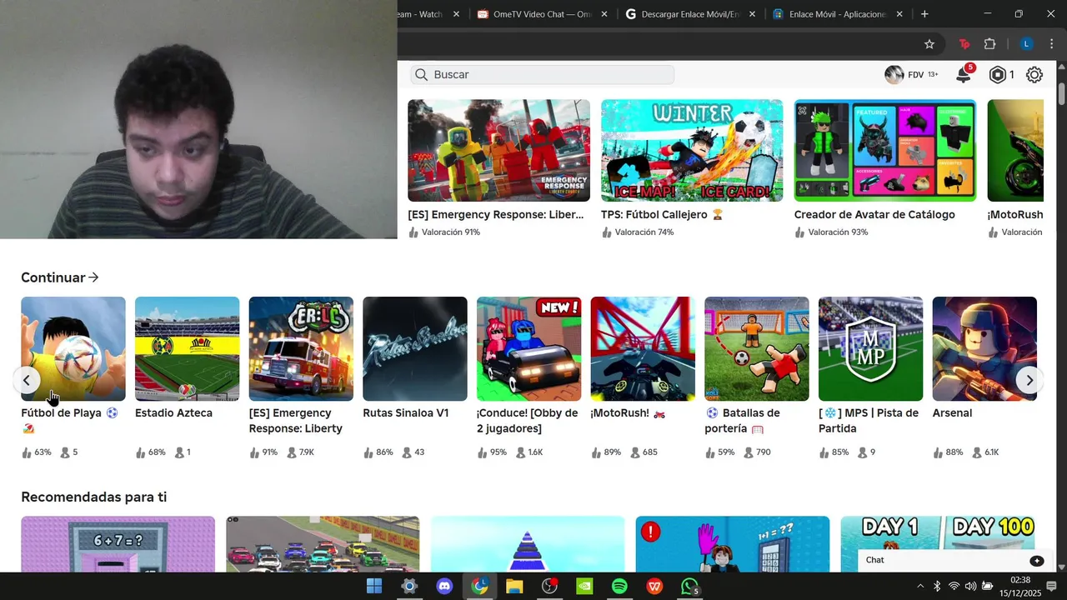Click the 'Valoración 74%' rating text
The width and height of the screenshot is (1067, 600).
click(644, 232)
